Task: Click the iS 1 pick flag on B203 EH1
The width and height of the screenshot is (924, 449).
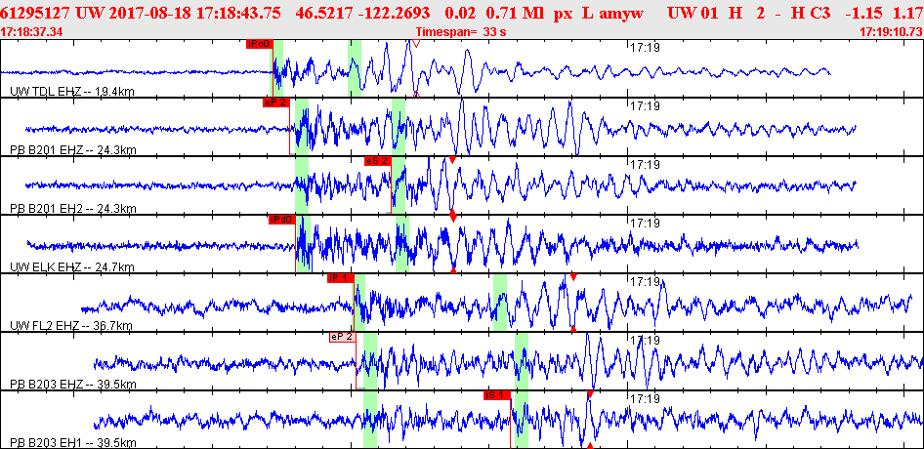Action: [497, 395]
